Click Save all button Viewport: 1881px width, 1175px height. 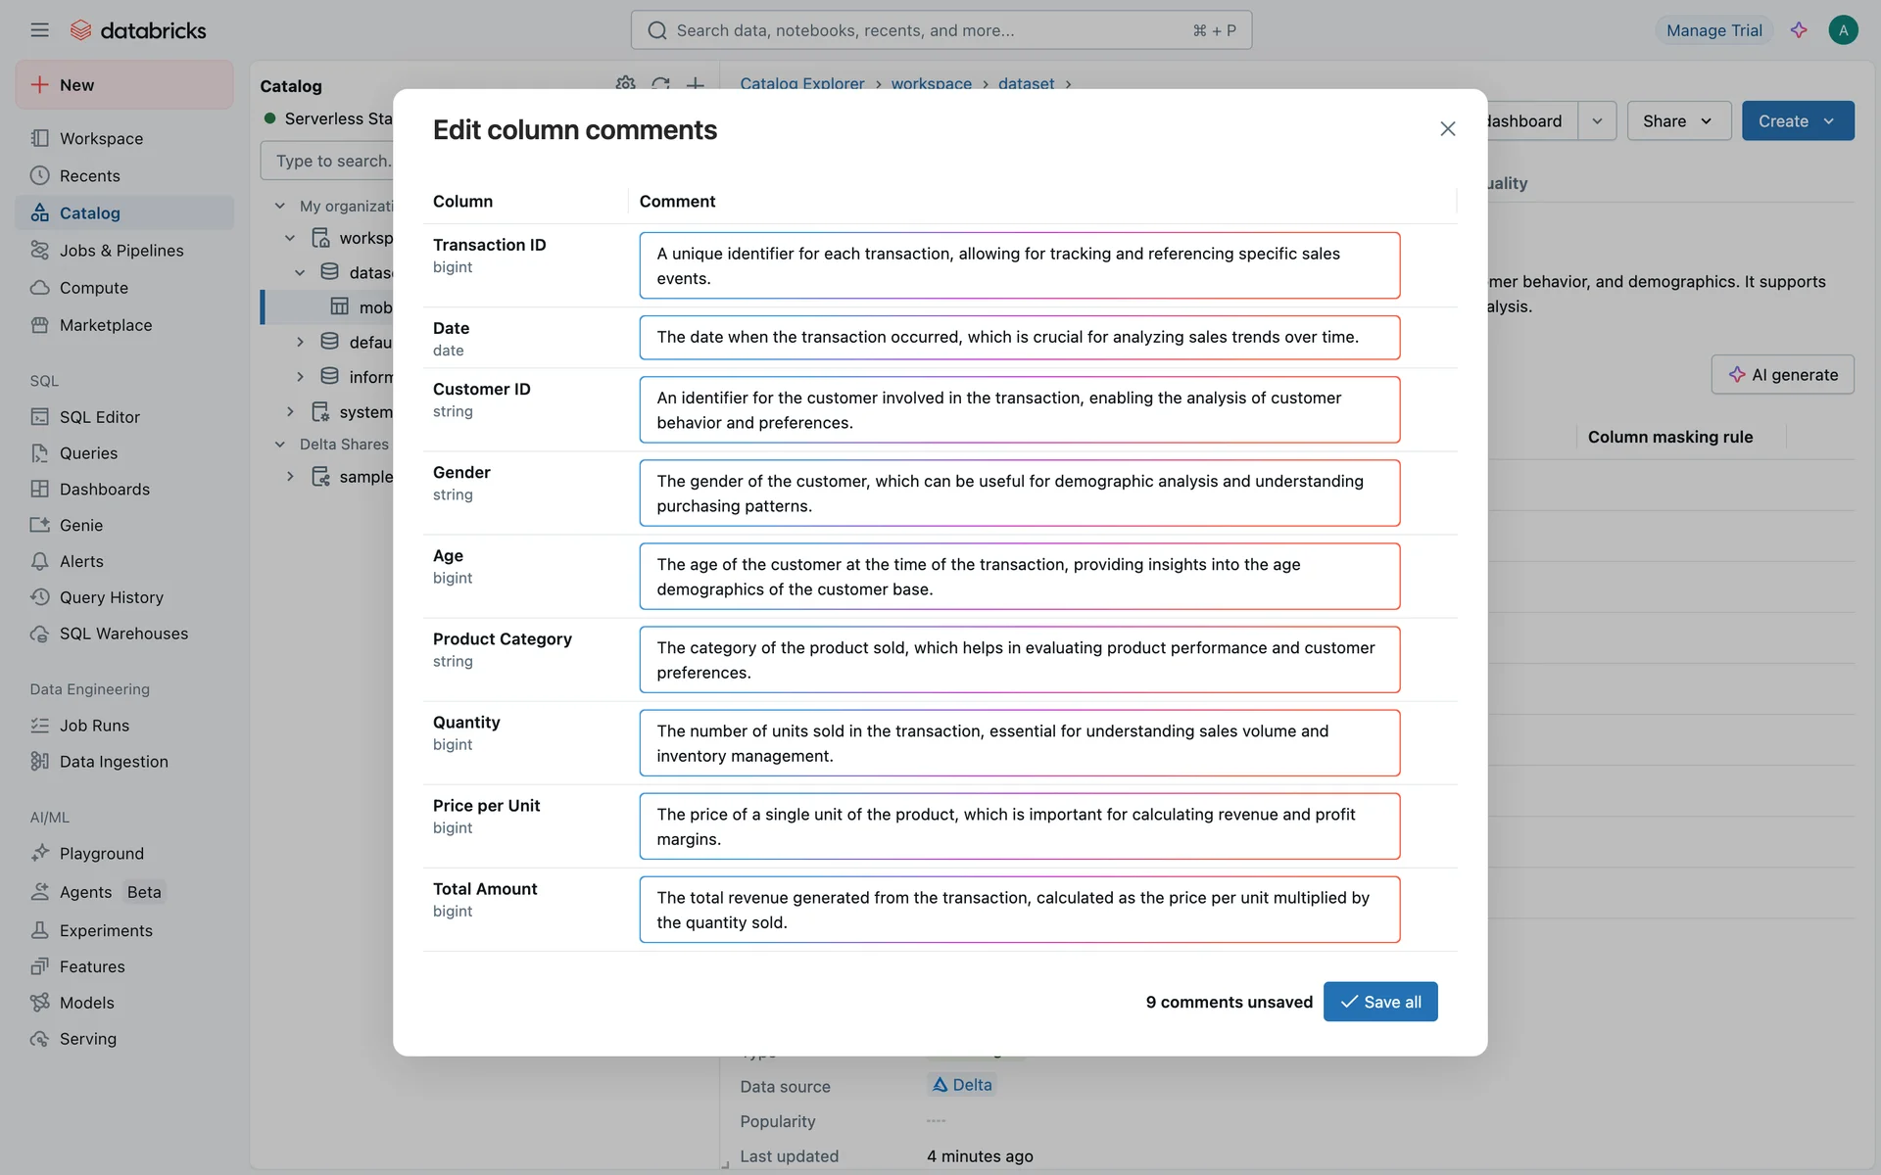[1379, 1002]
